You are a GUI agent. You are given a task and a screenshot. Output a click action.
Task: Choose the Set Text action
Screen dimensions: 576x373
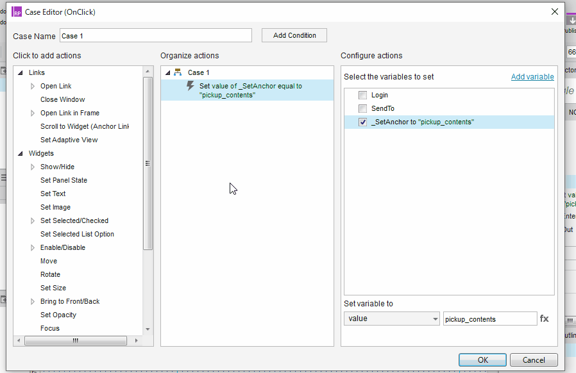53,194
